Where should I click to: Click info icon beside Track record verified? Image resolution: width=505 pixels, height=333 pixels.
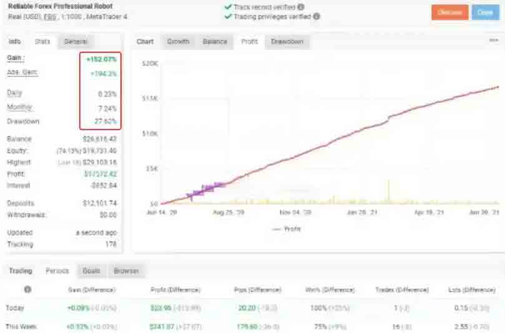(301, 7)
